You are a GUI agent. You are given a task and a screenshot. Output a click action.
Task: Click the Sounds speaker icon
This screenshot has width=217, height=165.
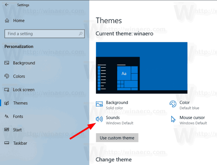pyautogui.click(x=99, y=119)
